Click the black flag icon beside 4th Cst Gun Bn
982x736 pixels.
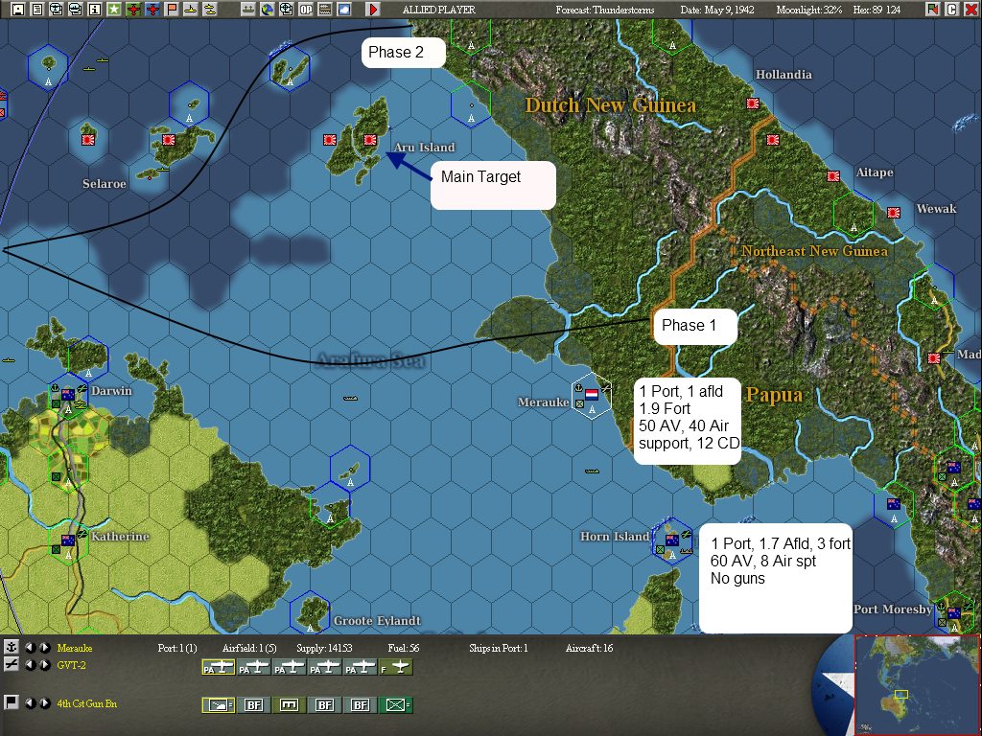point(11,702)
